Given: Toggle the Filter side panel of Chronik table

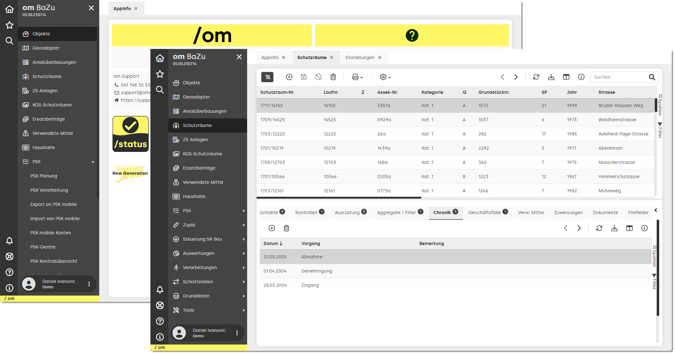Looking at the screenshot, I should (x=654, y=281).
